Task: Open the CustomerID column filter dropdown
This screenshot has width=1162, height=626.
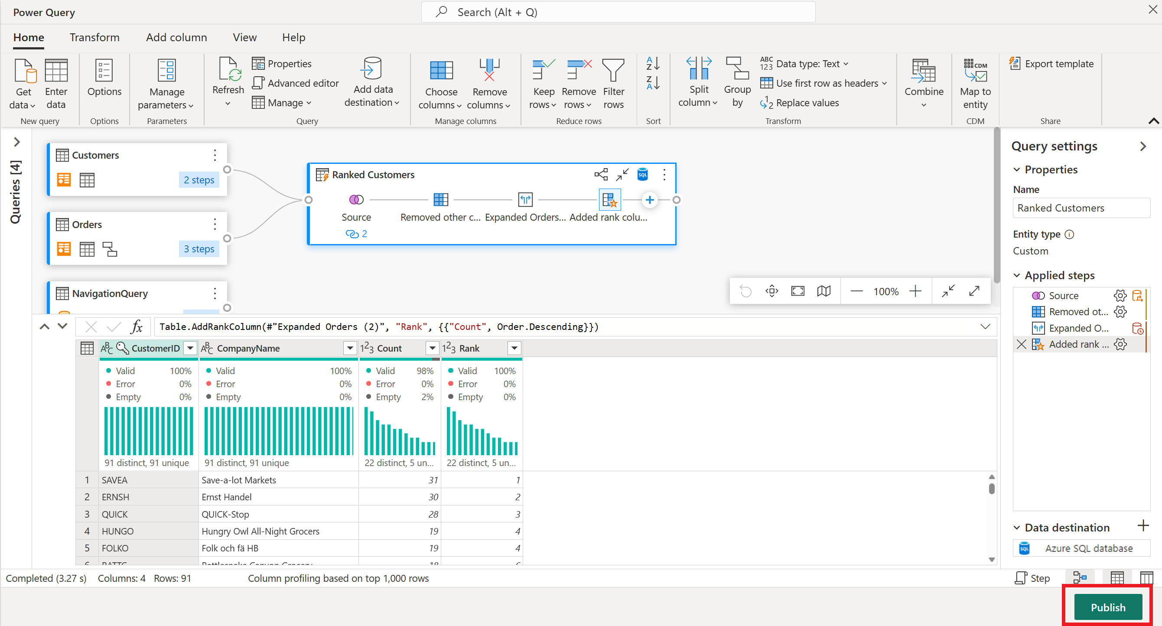Action: (x=190, y=348)
